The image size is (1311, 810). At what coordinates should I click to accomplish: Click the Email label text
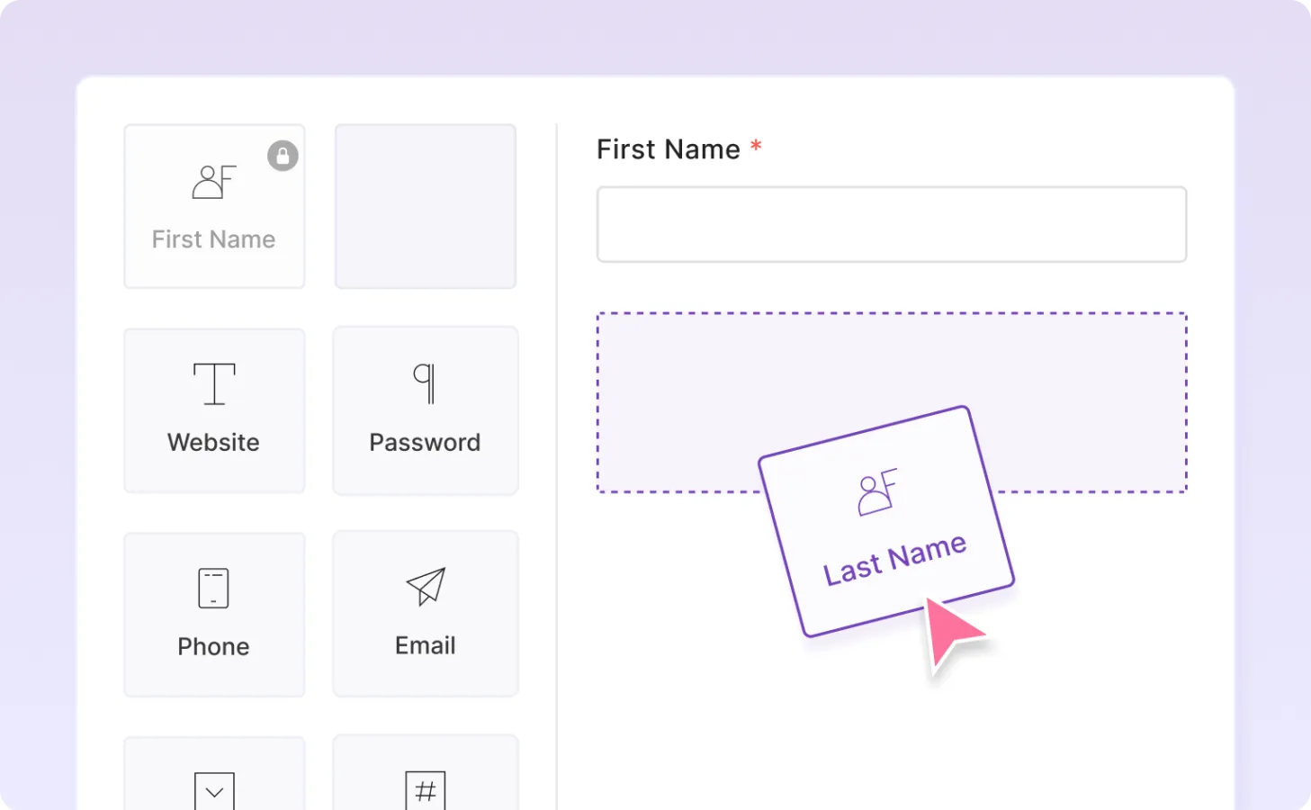(426, 646)
